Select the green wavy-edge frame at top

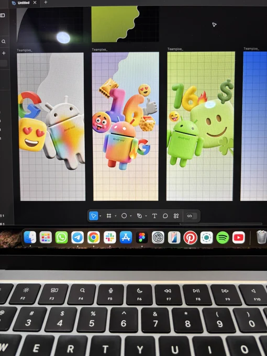125,24
